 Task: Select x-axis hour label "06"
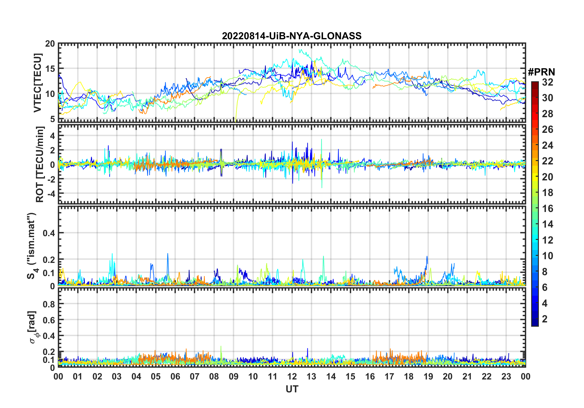click(175, 376)
